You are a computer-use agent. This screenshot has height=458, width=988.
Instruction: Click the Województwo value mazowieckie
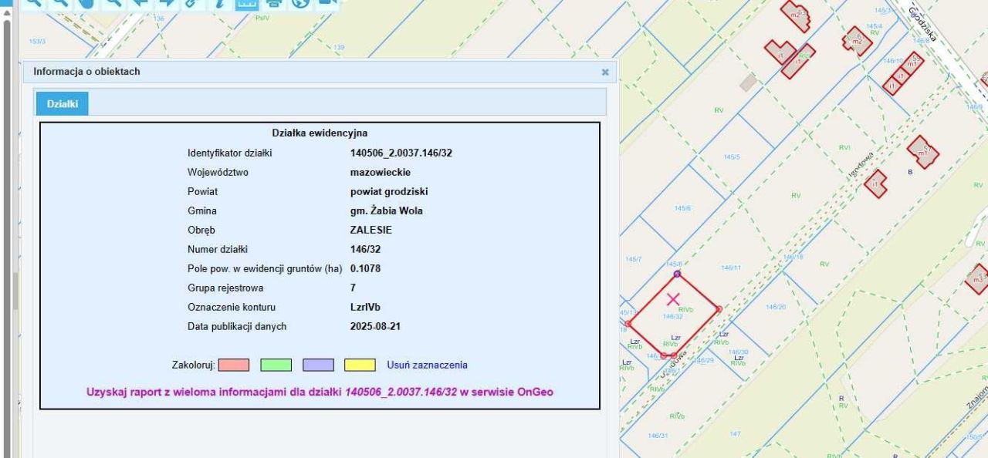[380, 172]
